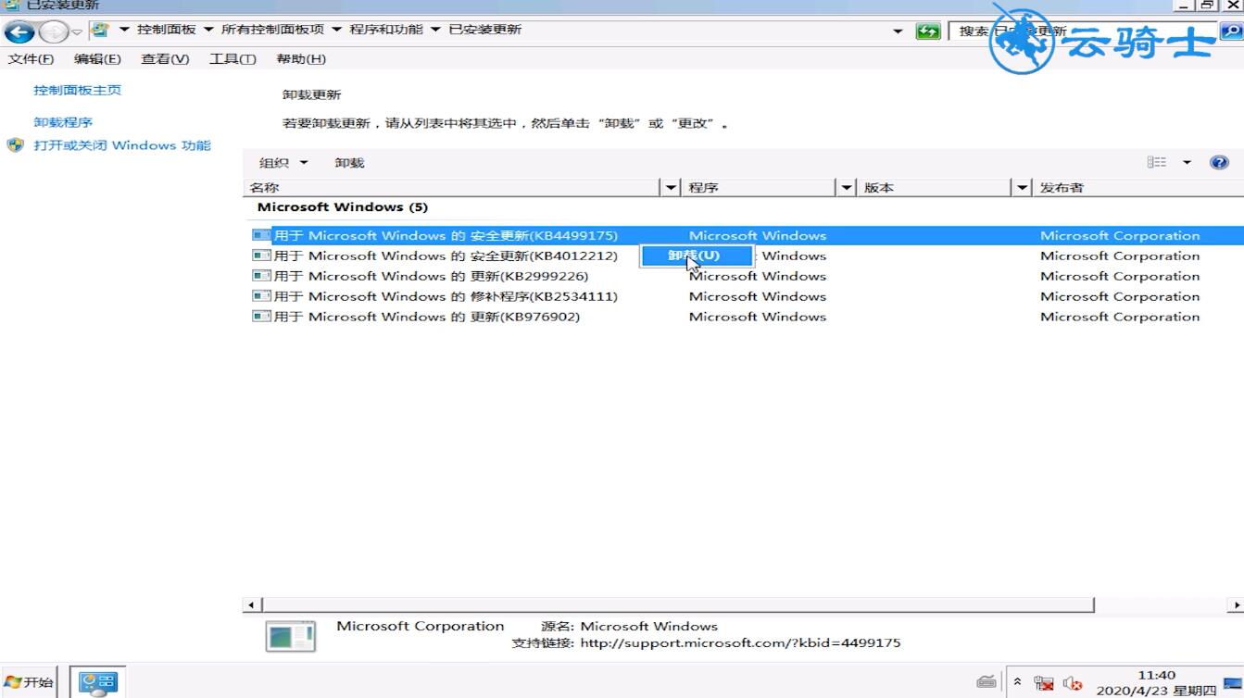Expand dropdown arrow after 所有控制面板项 breadcrumb

point(336,30)
